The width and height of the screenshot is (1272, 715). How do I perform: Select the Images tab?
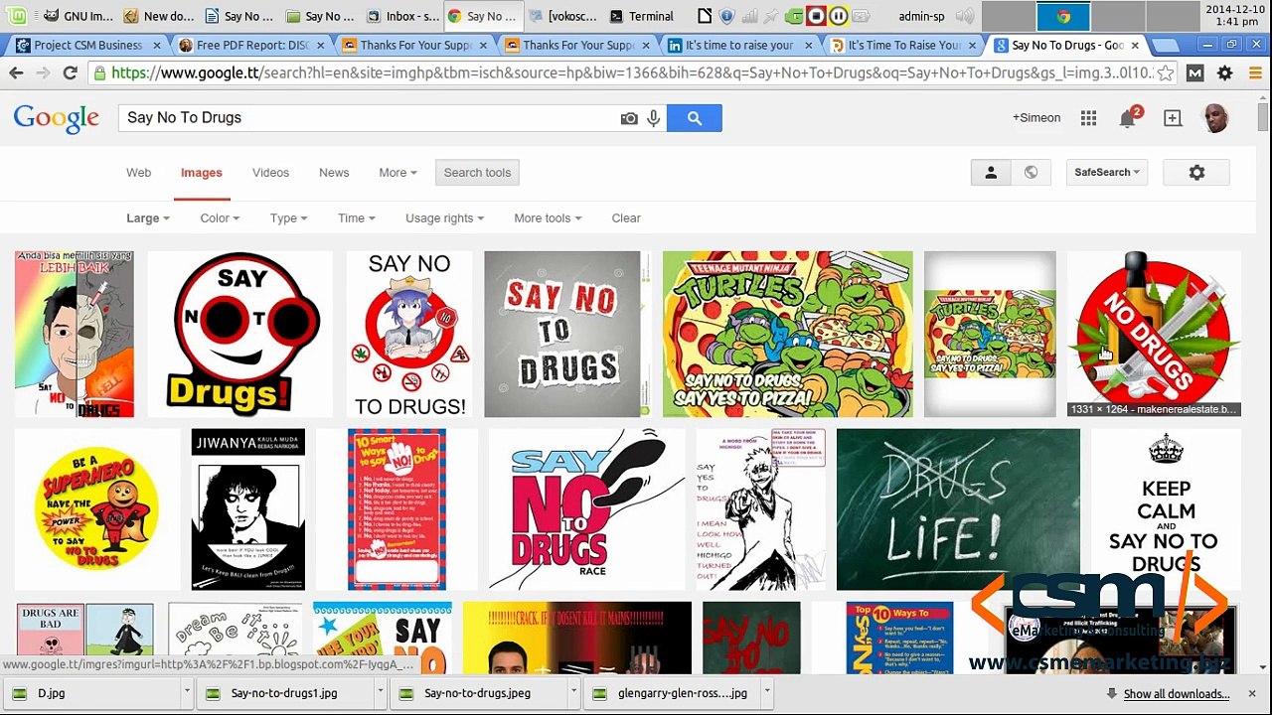coord(201,172)
